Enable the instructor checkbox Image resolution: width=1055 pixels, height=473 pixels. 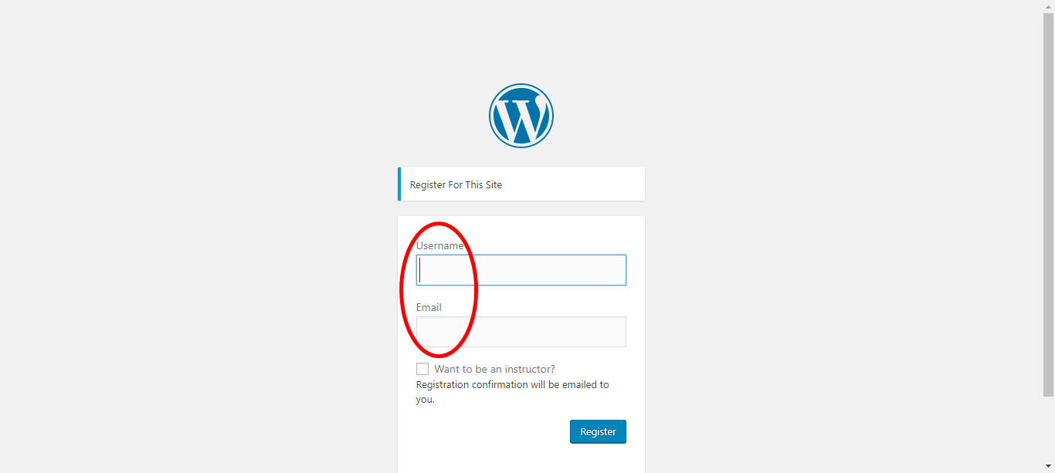422,369
